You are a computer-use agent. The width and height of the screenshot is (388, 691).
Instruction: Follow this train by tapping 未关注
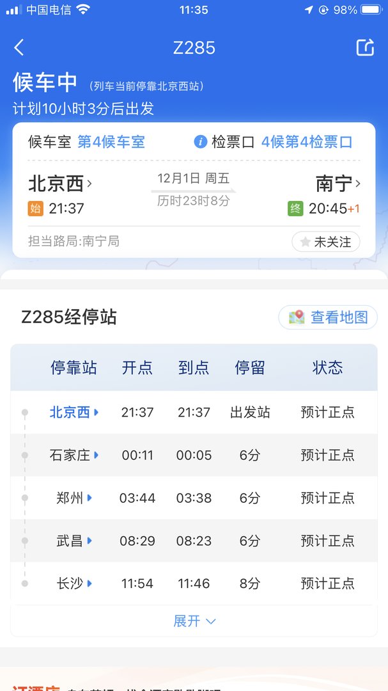click(x=324, y=242)
